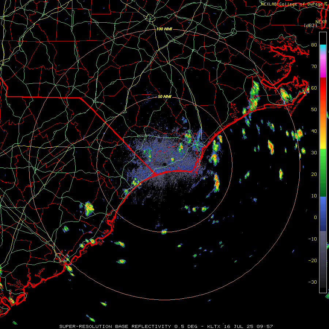The width and height of the screenshot is (329, 329).
Task: Select the -10 dBZ scale label
Action: coord(313,239)
